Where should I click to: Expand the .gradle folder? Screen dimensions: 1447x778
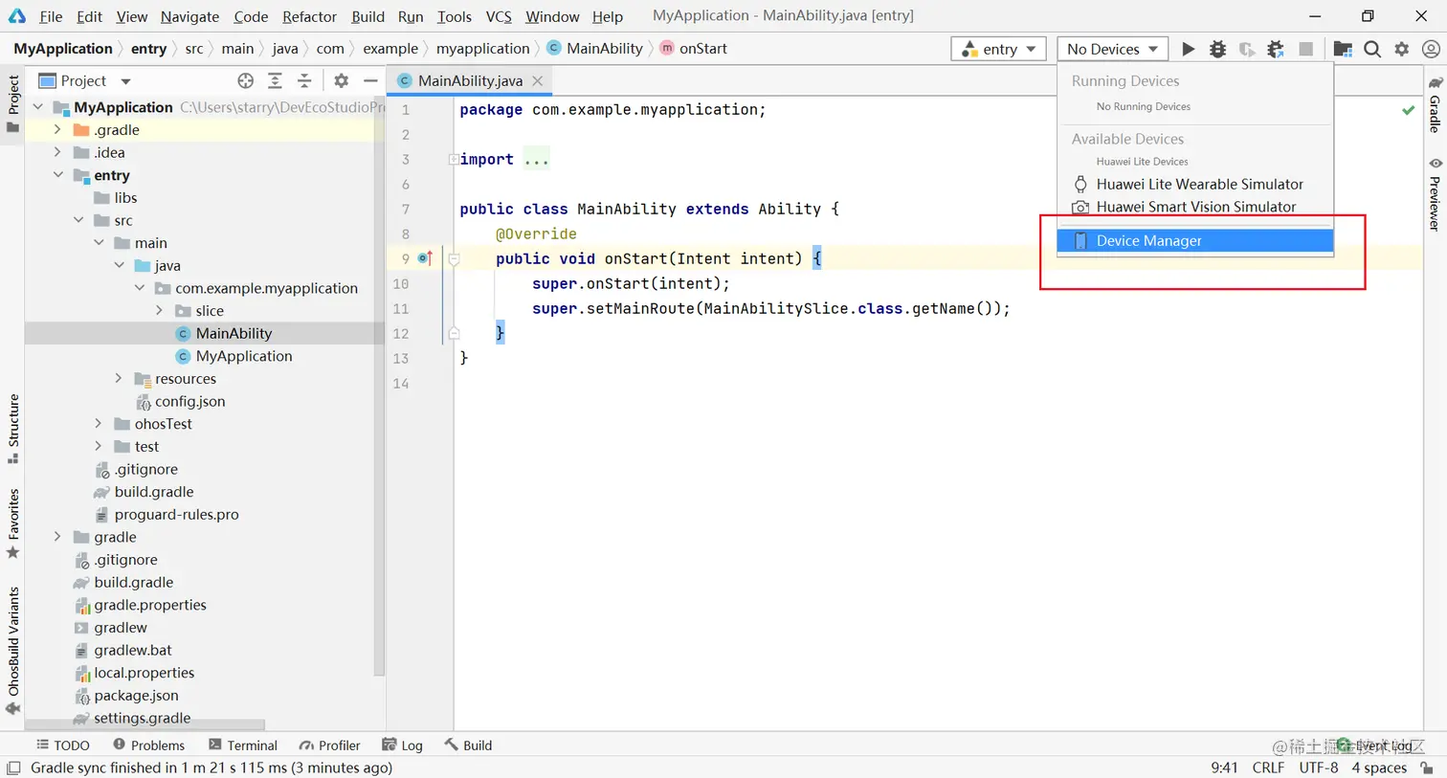point(57,129)
